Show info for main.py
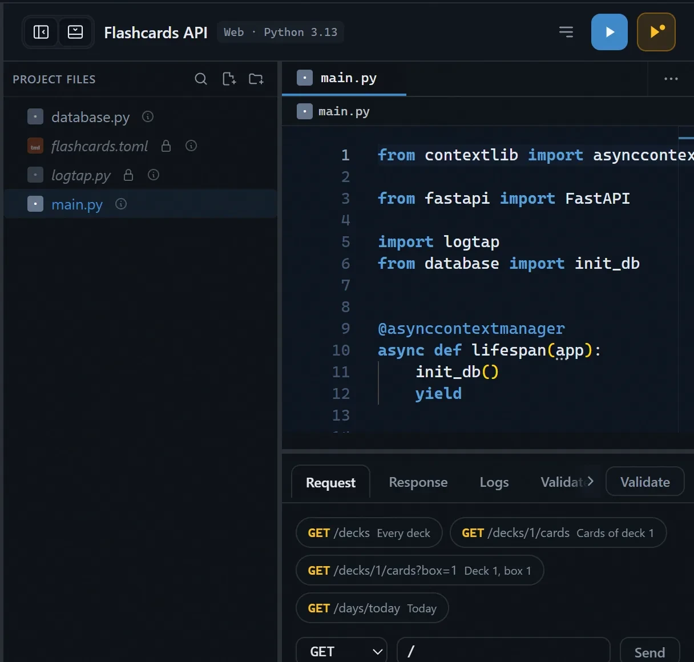This screenshot has width=694, height=662. coord(121,204)
